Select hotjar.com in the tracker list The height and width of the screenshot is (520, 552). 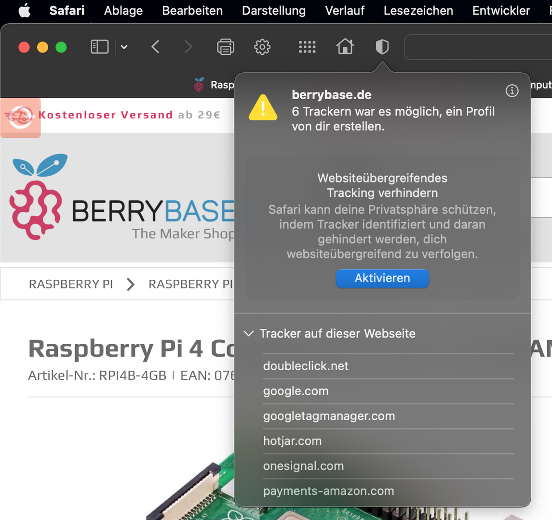(x=388, y=441)
